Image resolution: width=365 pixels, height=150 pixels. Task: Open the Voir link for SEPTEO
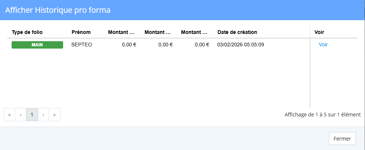(x=323, y=45)
